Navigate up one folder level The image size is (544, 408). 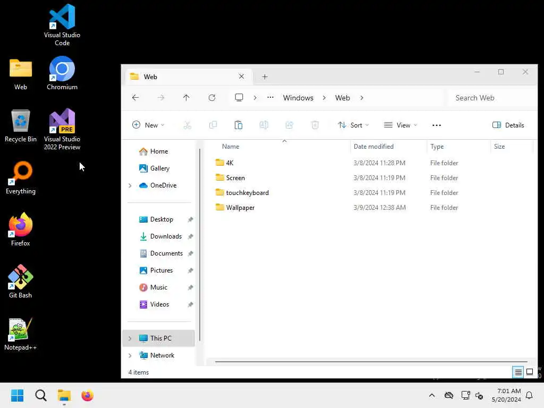click(x=186, y=98)
